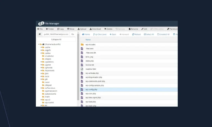Expand the .cpanel folder
The image size is (212, 127).
[41, 65]
